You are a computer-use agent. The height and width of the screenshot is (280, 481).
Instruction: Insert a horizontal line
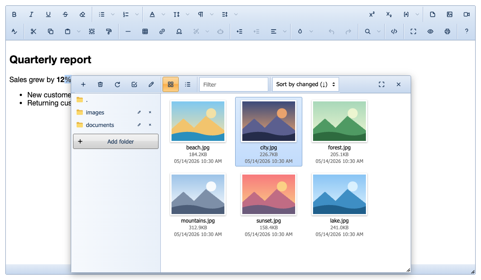(x=128, y=31)
